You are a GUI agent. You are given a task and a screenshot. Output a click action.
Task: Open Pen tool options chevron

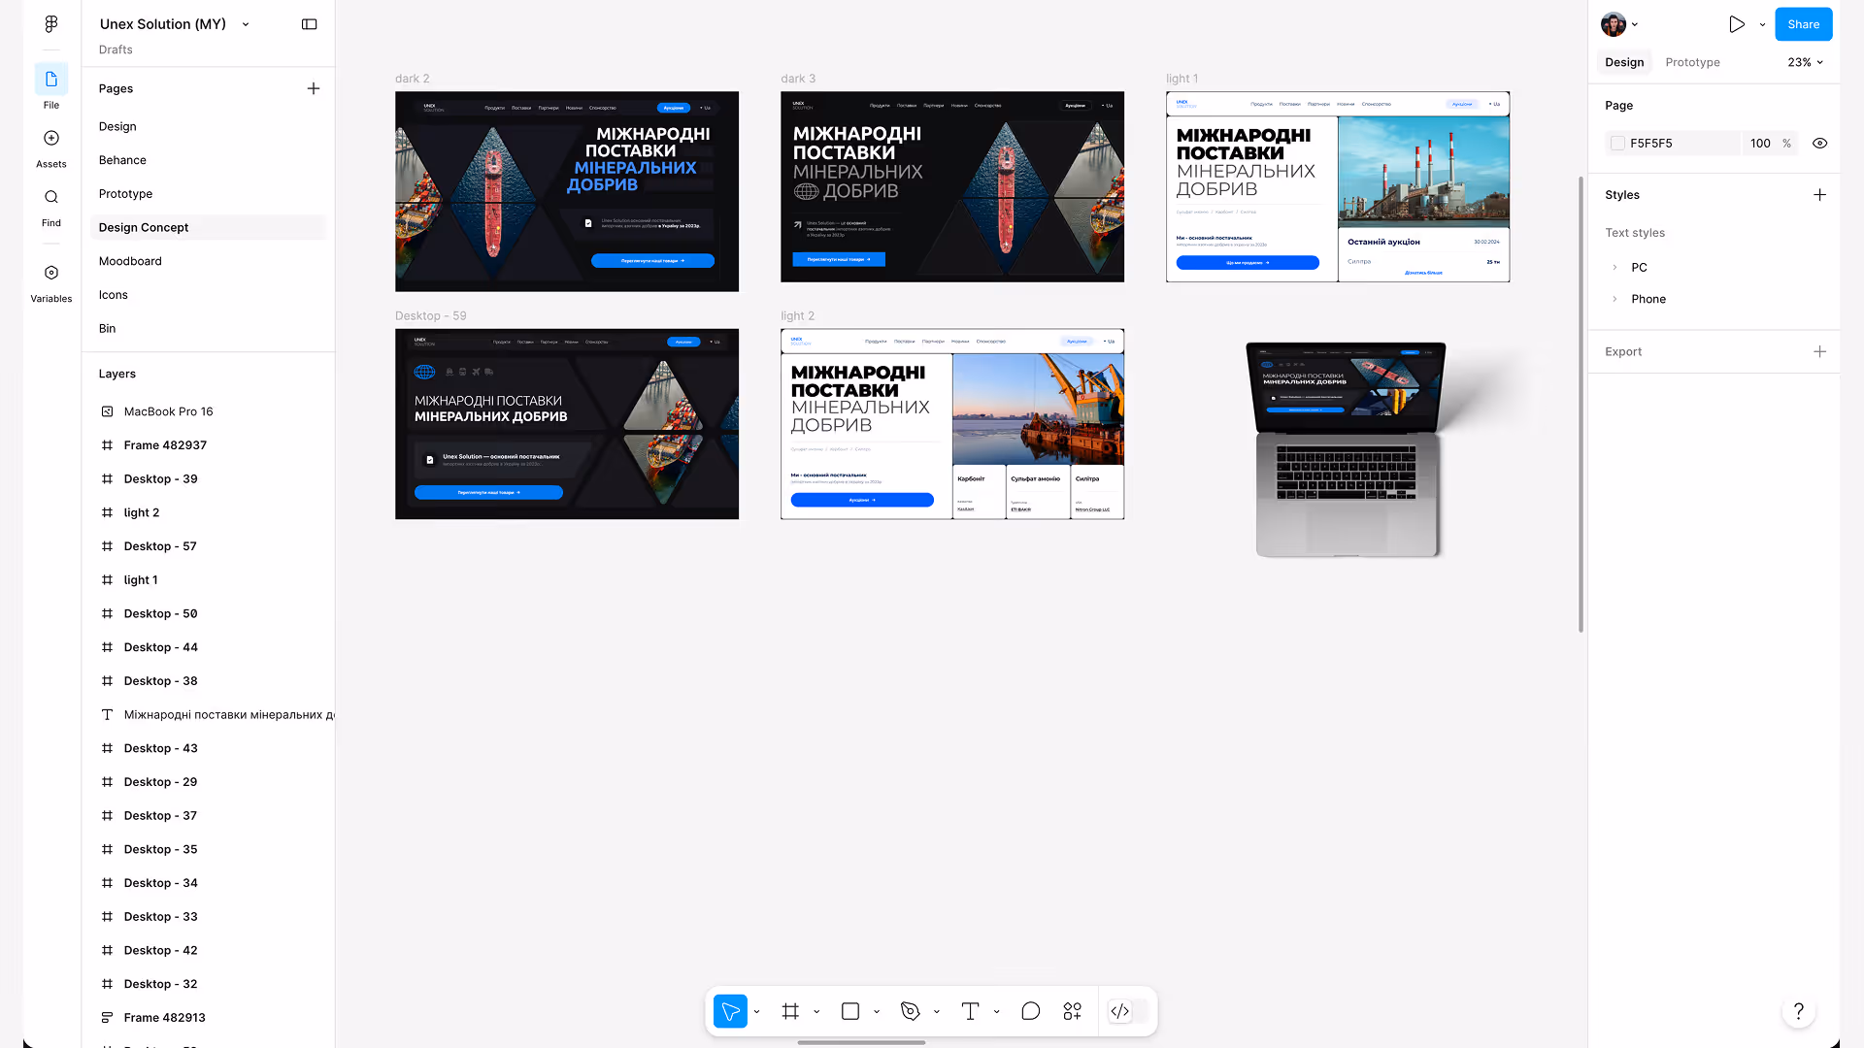[937, 1011]
